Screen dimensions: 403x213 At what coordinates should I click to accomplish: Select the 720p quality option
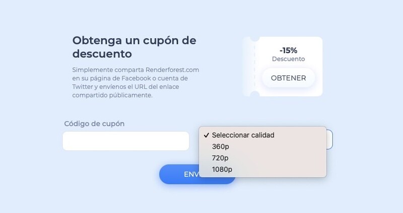[221, 158]
